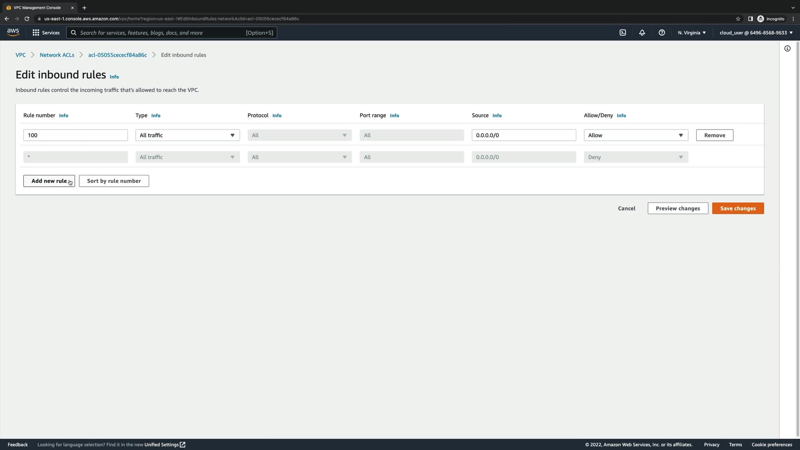The width and height of the screenshot is (800, 450).
Task: Click Save changes button
Action: (737, 208)
